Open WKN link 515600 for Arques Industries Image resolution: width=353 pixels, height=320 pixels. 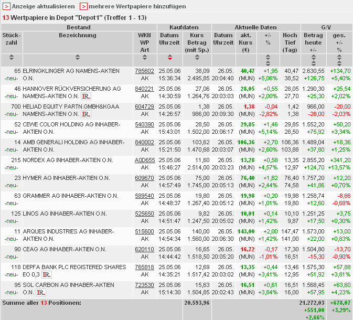[x=144, y=231]
